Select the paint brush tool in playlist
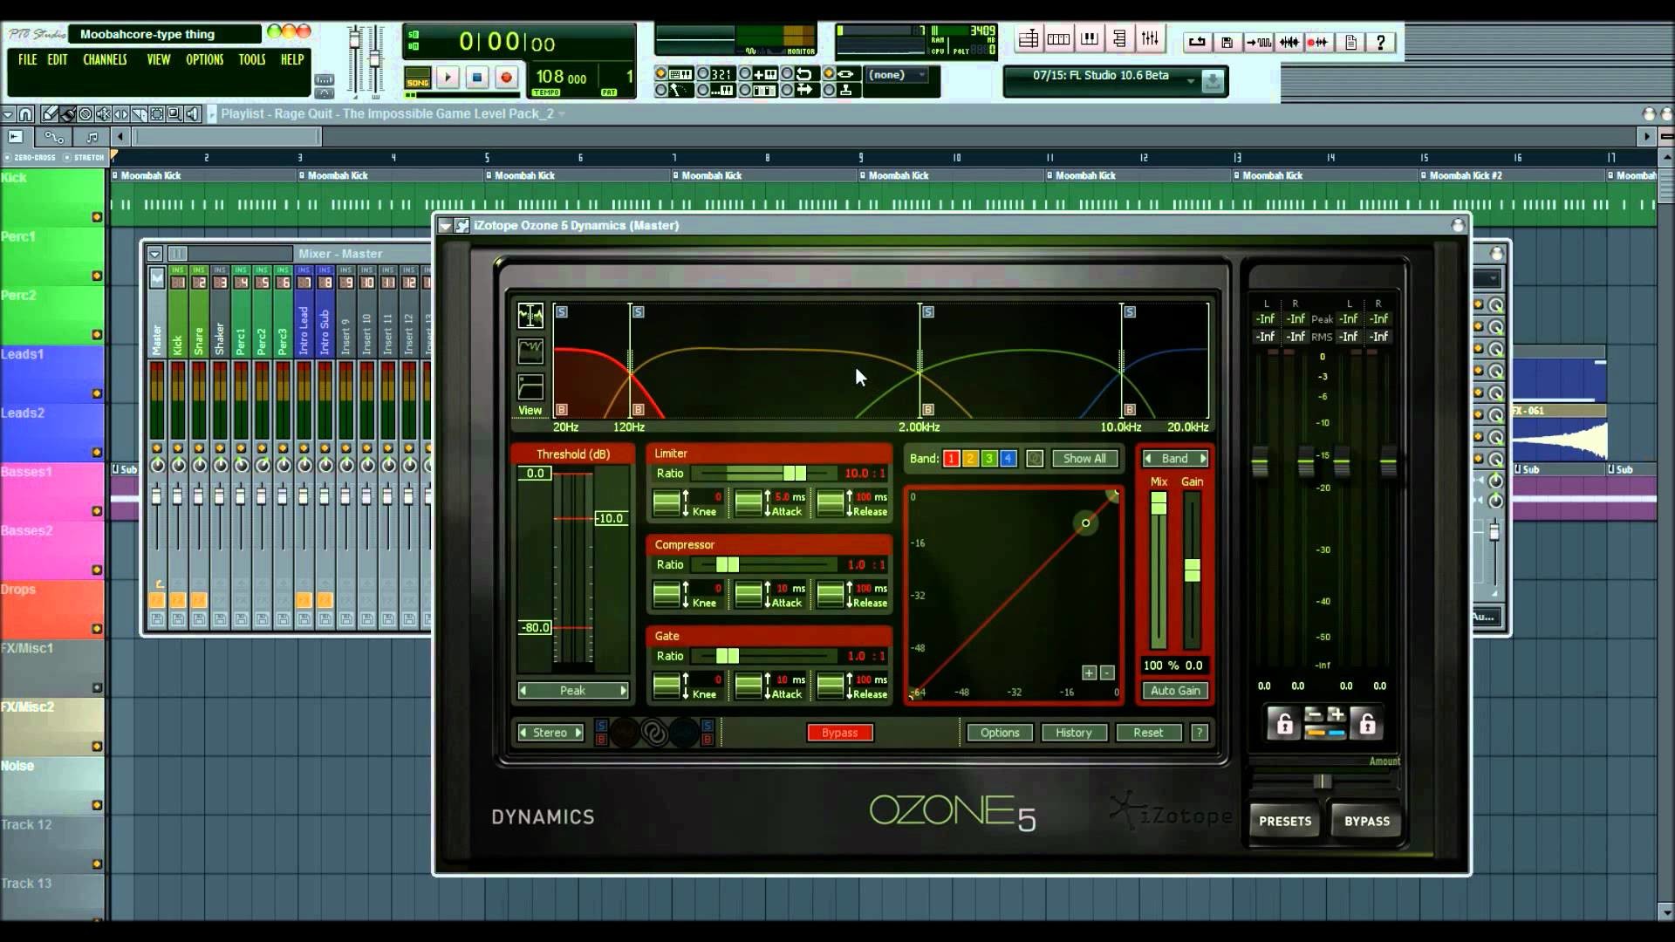 (67, 114)
